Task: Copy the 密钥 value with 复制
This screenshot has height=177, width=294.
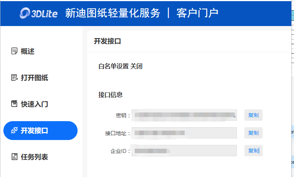Action: point(253,115)
